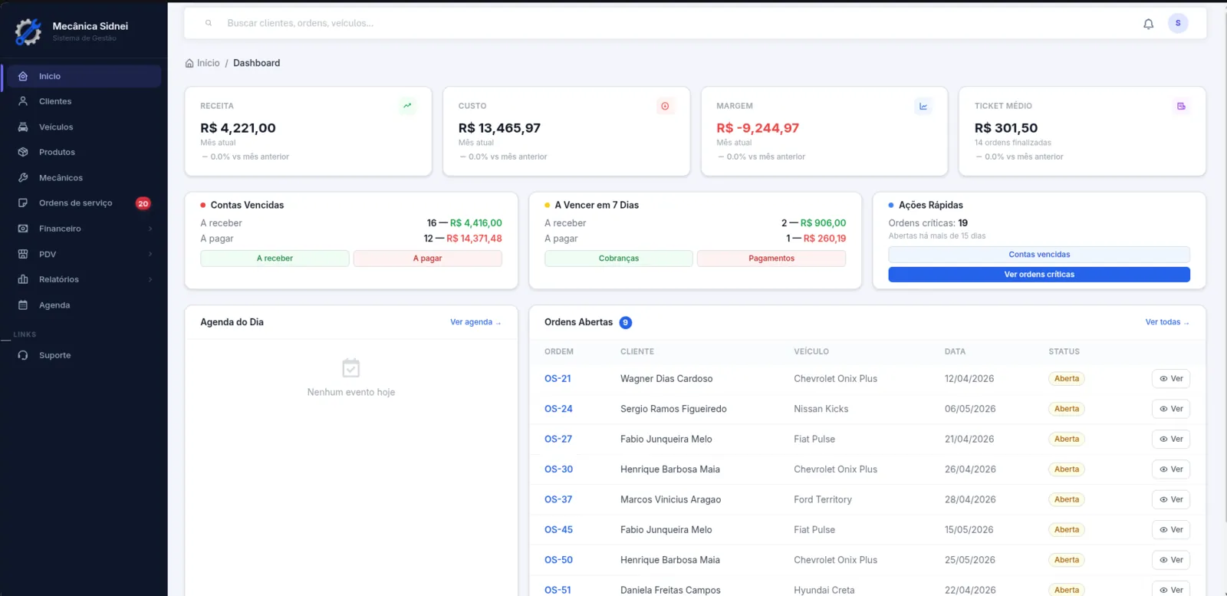Click the Suporte headset icon
Image resolution: width=1227 pixels, height=596 pixels.
tap(23, 355)
